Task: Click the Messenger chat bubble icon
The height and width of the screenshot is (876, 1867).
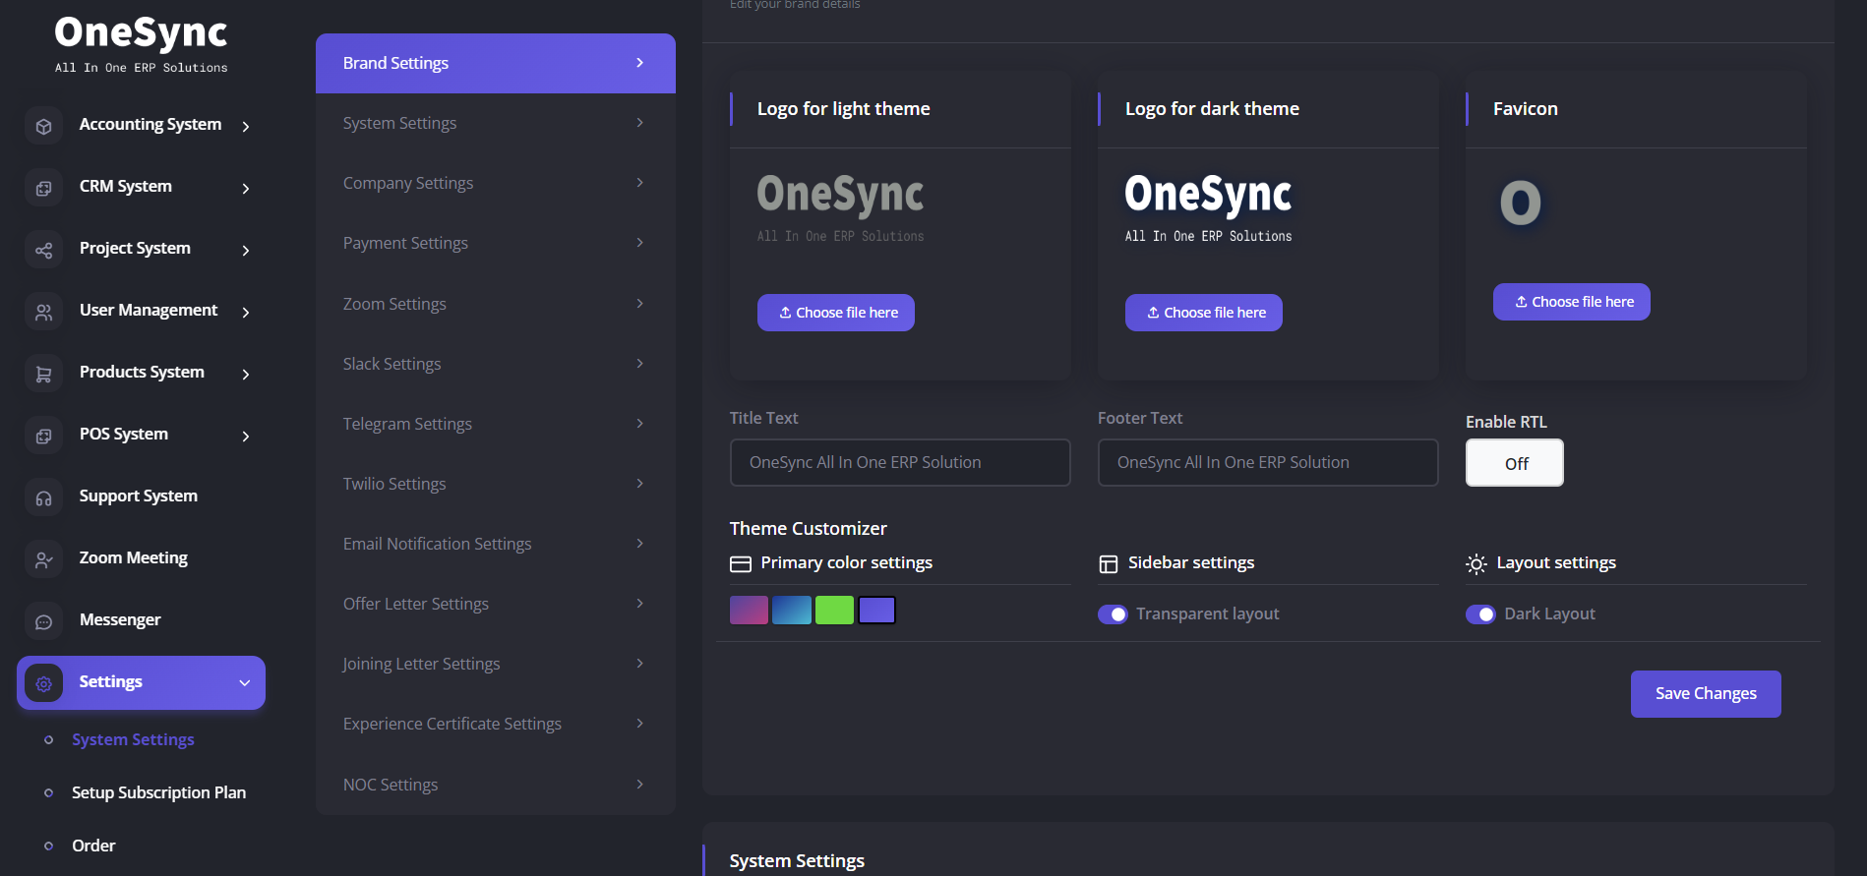Action: [x=43, y=621]
